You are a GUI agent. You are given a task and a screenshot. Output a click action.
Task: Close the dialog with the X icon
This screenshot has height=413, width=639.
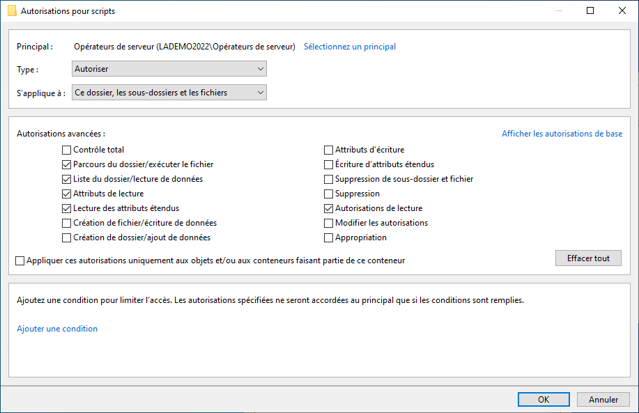pos(622,10)
